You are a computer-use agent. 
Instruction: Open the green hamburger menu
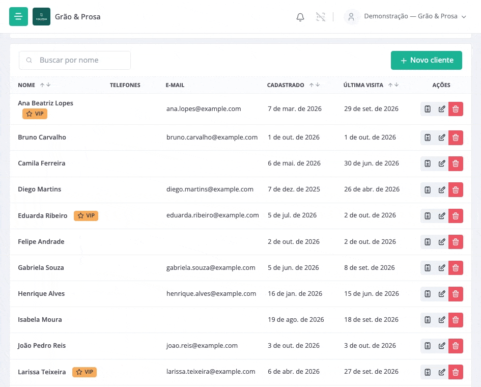(x=18, y=17)
